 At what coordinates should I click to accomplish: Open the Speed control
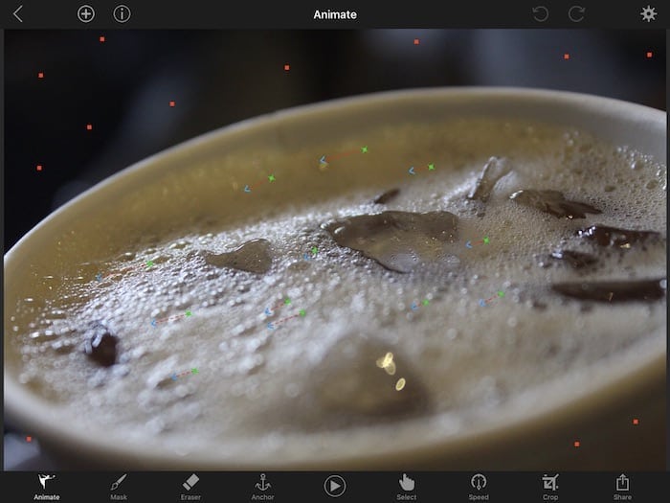[x=479, y=486]
